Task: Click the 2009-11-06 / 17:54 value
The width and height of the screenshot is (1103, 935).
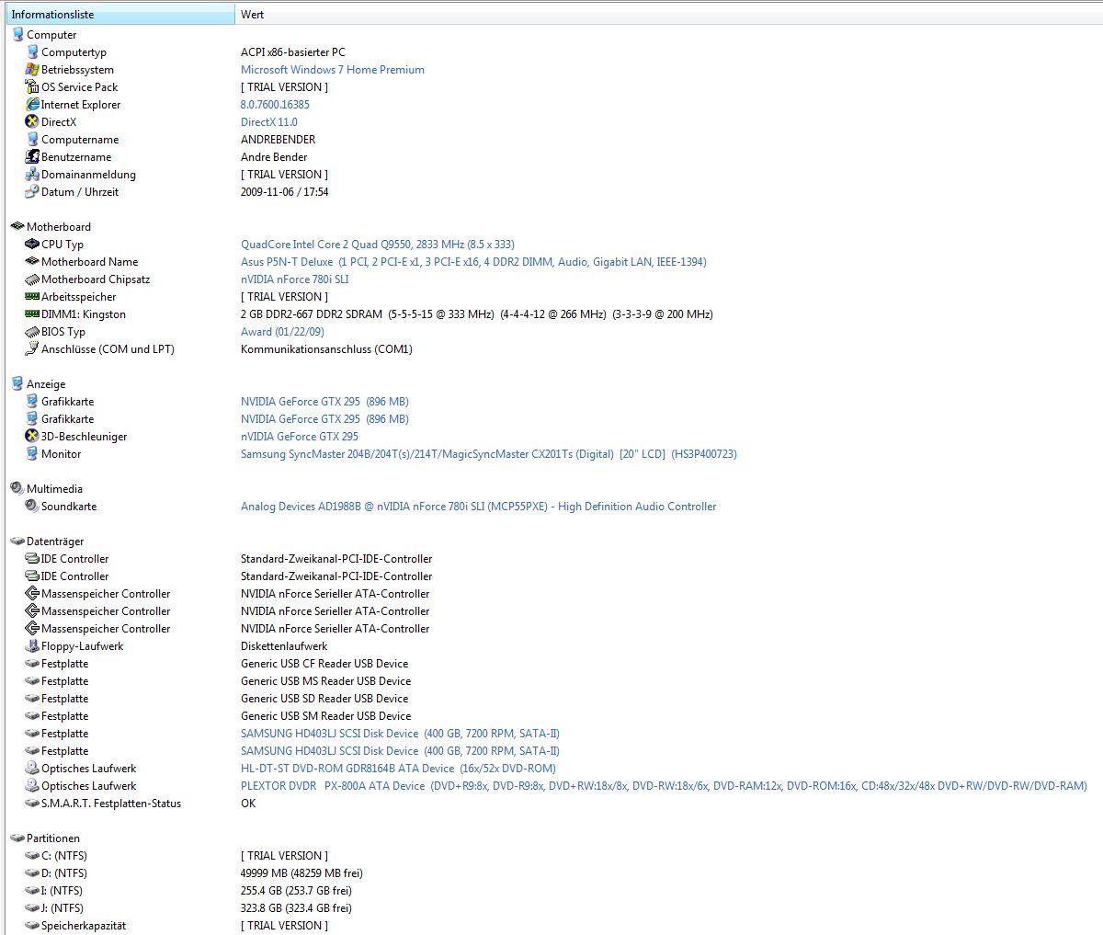Action: 285,192
